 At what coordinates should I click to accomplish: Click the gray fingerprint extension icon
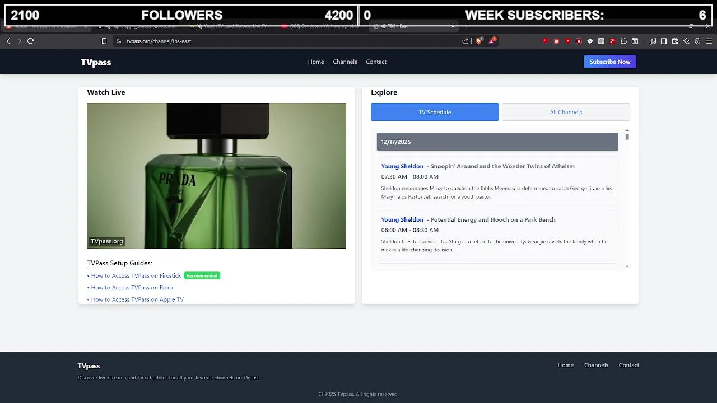(x=601, y=41)
